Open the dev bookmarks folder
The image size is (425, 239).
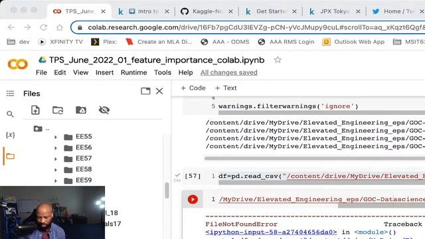[18, 42]
